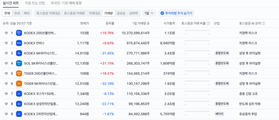Show 급상승 ranking
The height and width of the screenshot is (120, 279).
pyautogui.click(x=121, y=13)
